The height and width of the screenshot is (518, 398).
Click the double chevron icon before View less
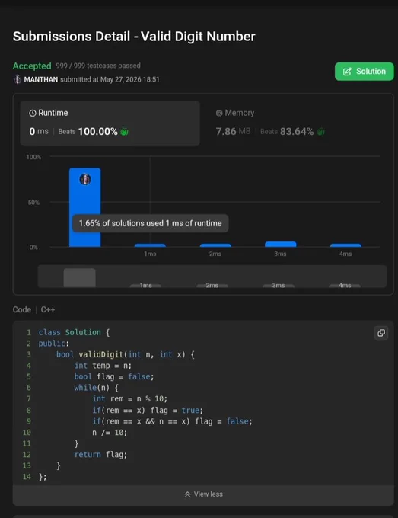pyautogui.click(x=187, y=494)
